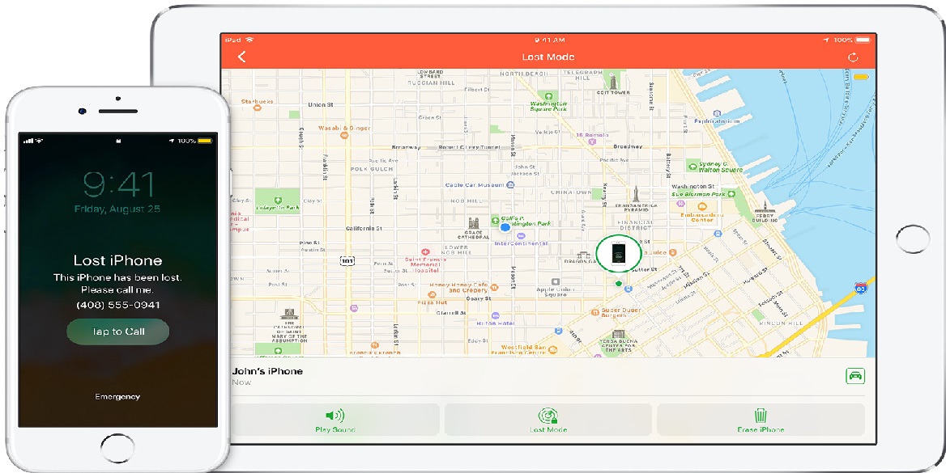Viewport: 946px width, 473px height.
Task: Select the 15 Romolo bar pin
Action: click(592, 142)
